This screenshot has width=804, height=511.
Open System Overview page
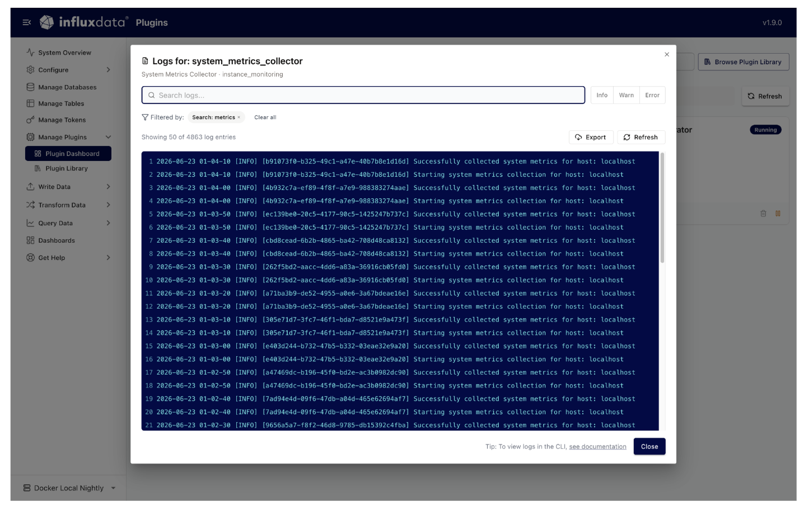click(64, 53)
